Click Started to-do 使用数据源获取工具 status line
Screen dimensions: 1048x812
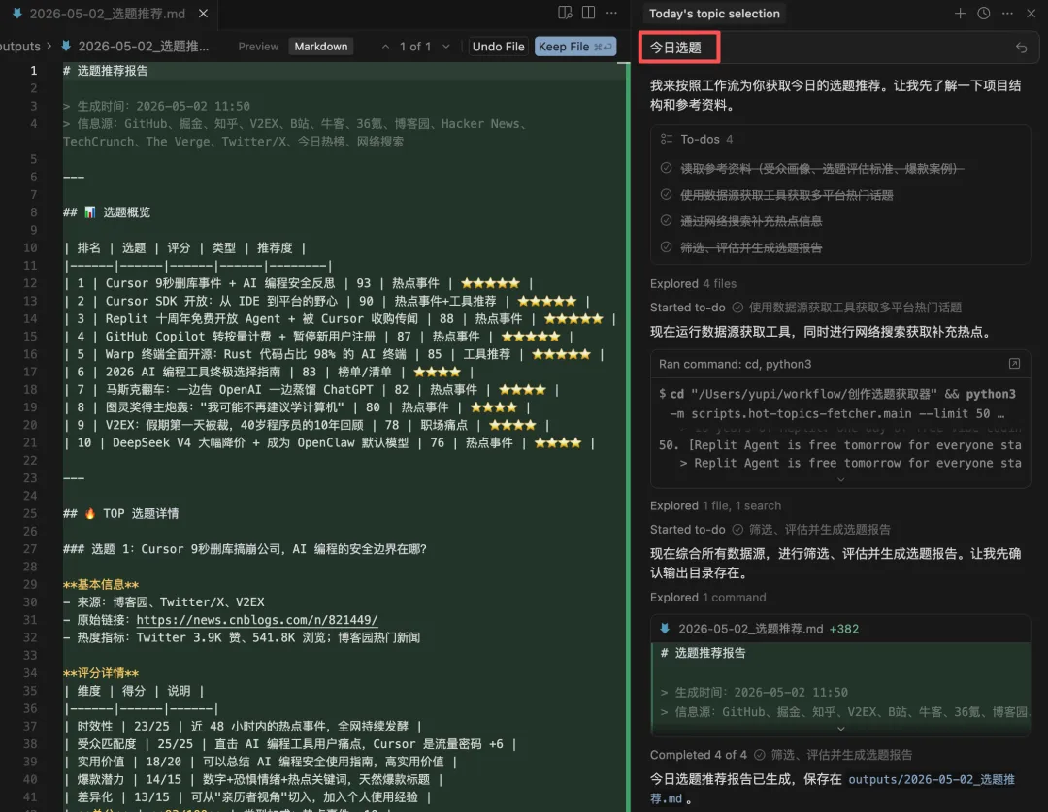click(x=805, y=308)
